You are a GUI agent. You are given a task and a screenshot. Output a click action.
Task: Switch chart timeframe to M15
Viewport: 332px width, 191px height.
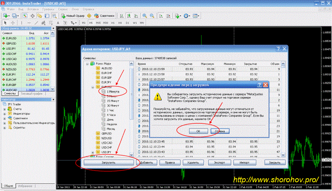click(x=98, y=23)
